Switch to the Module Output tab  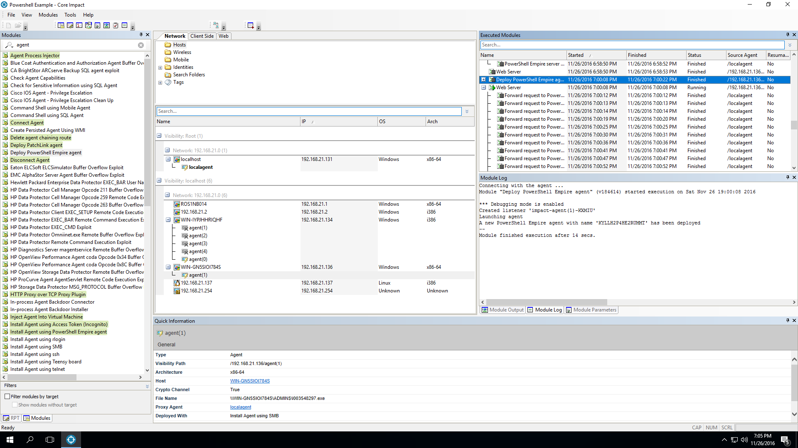coord(503,310)
